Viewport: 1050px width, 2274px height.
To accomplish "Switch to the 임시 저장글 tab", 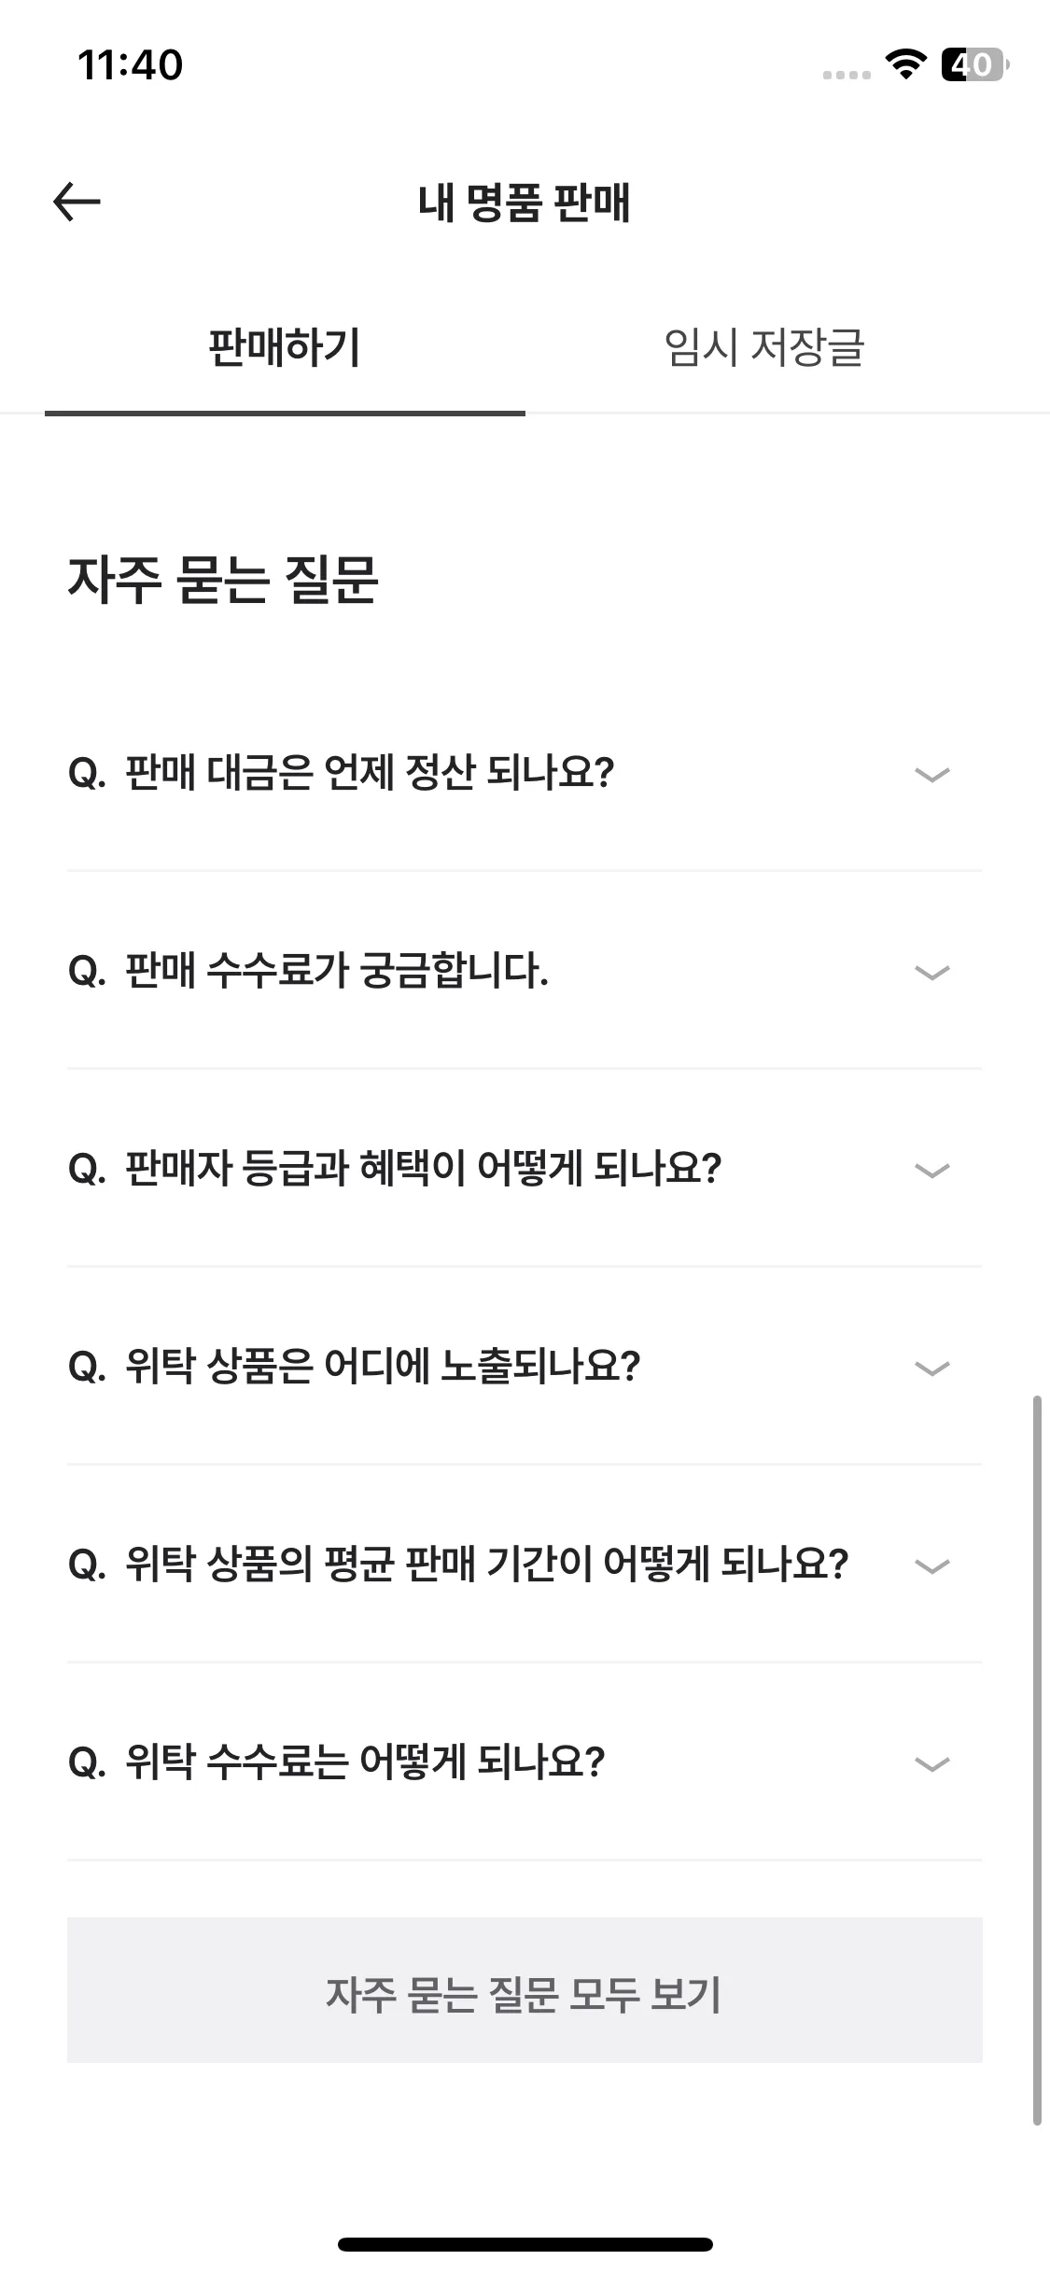I will click(764, 348).
